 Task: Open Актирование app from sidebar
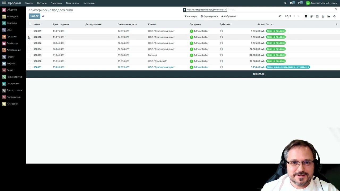[x=11, y=50]
